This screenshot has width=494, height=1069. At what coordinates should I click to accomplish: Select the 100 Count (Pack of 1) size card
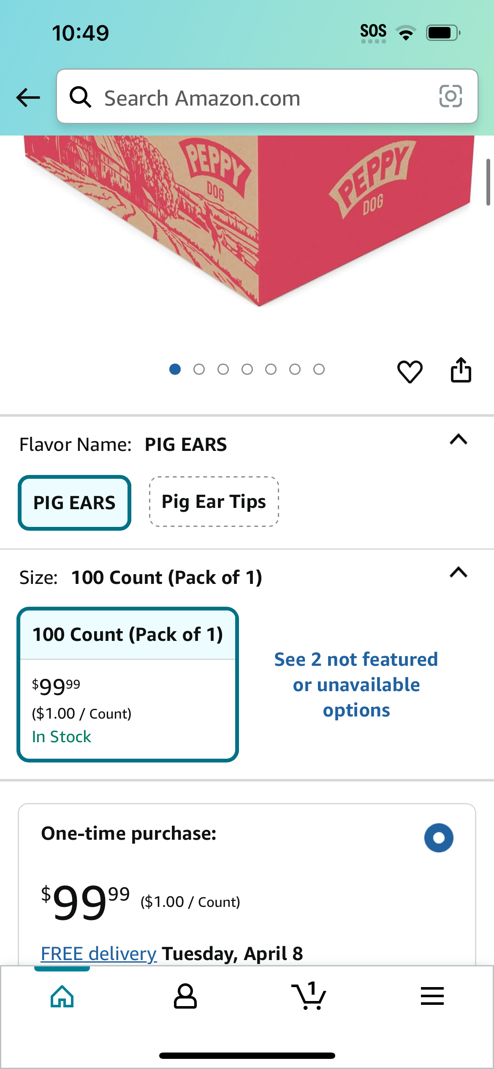tap(128, 684)
